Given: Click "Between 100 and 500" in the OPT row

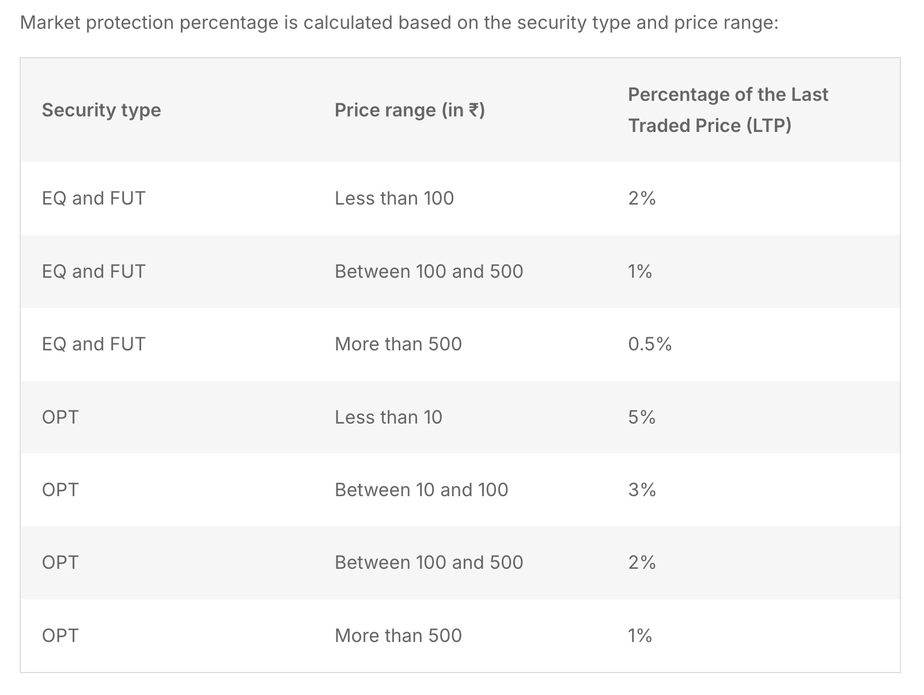Looking at the screenshot, I should pos(429,562).
